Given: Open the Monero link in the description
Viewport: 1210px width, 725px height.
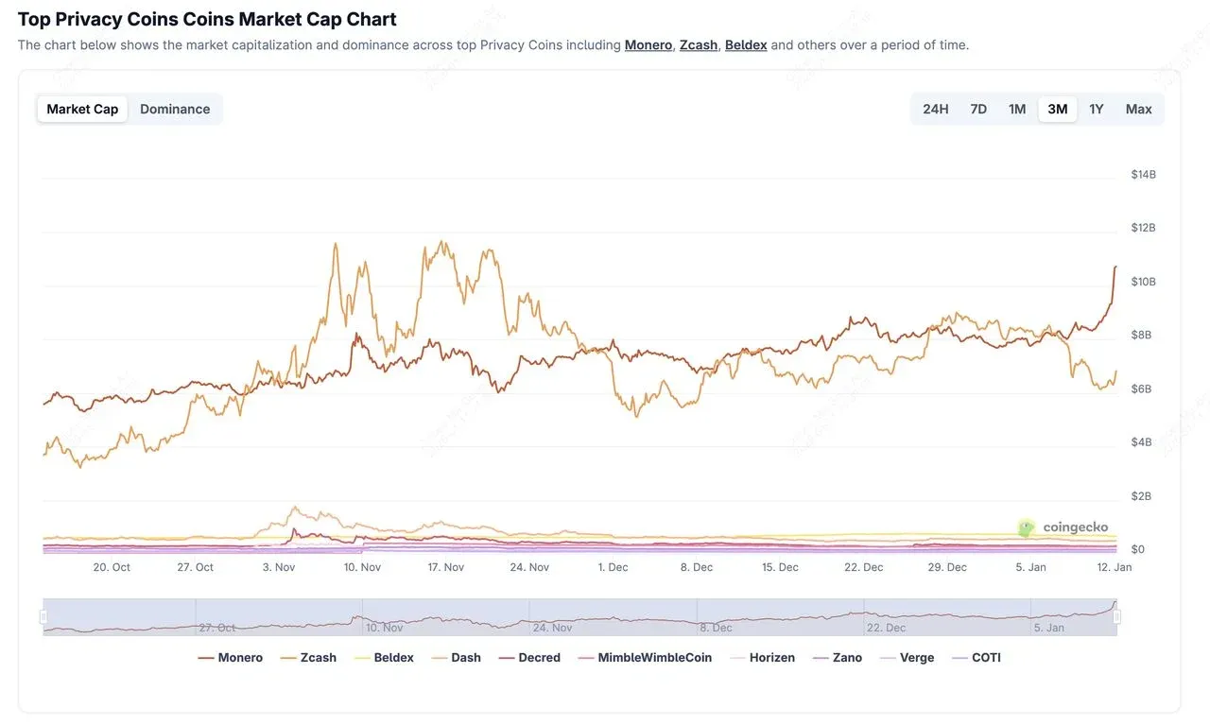Looking at the screenshot, I should click(x=648, y=44).
